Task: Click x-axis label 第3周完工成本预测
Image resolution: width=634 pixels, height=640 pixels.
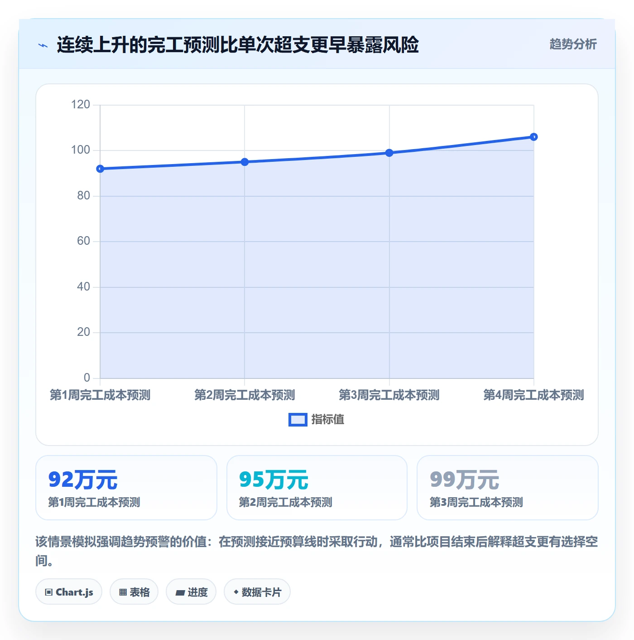Action: (x=389, y=395)
